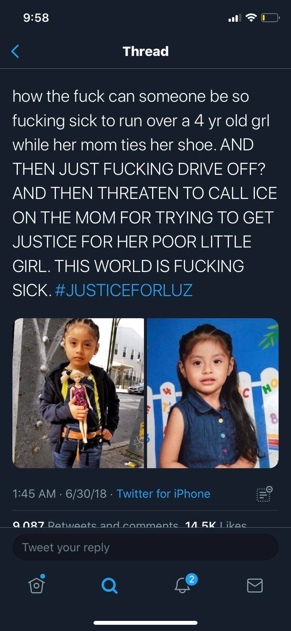Image resolution: width=291 pixels, height=631 pixels.
Task: Tap the Tweet your reply field
Action: pos(145,547)
